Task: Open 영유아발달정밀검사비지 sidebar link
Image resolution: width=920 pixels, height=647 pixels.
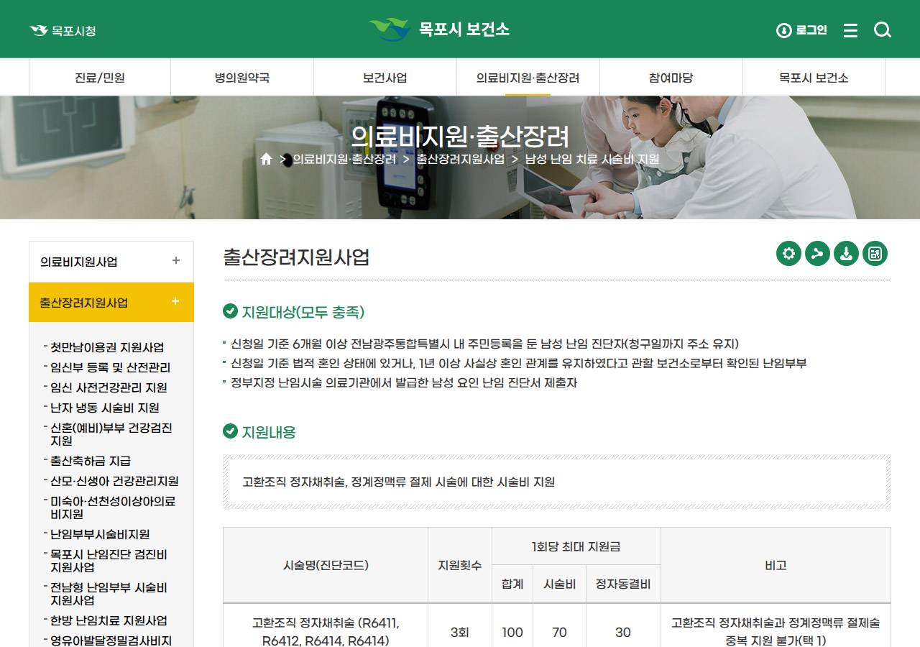Action: tap(111, 640)
